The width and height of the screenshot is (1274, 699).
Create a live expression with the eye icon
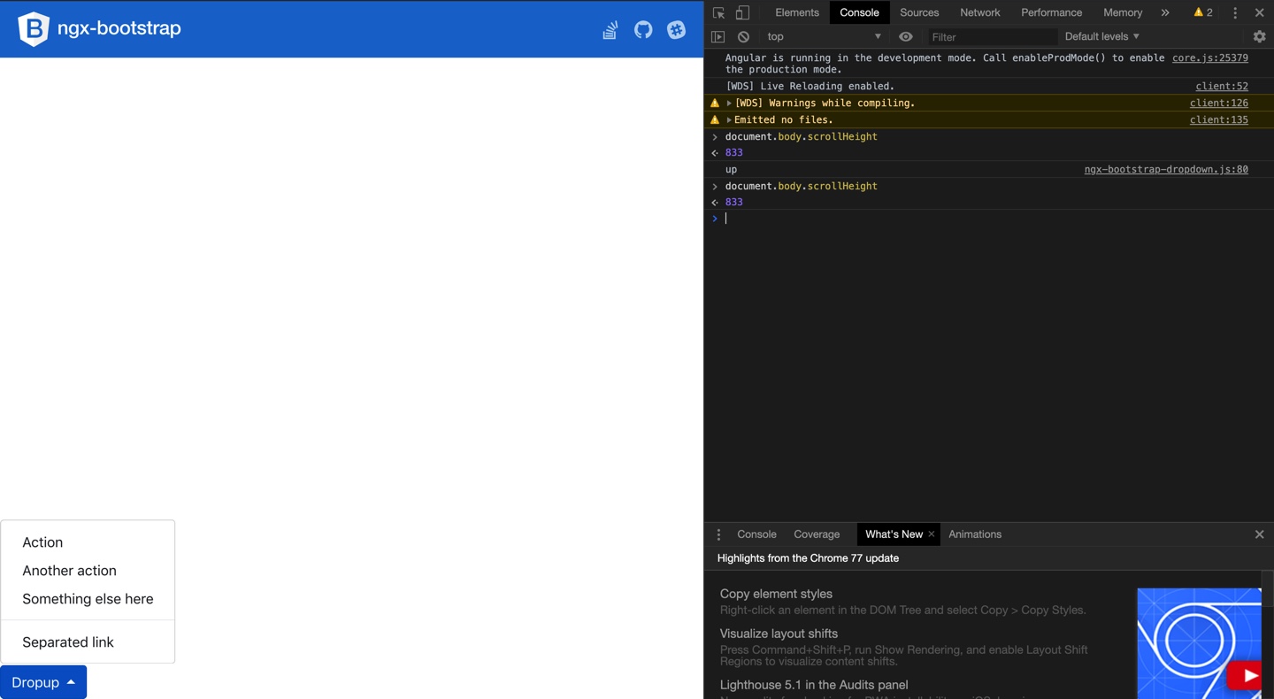click(x=905, y=36)
